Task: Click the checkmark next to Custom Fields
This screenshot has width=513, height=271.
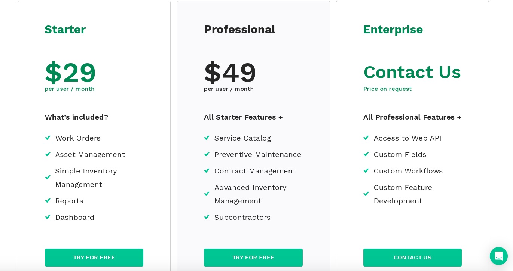Action: coord(366,154)
